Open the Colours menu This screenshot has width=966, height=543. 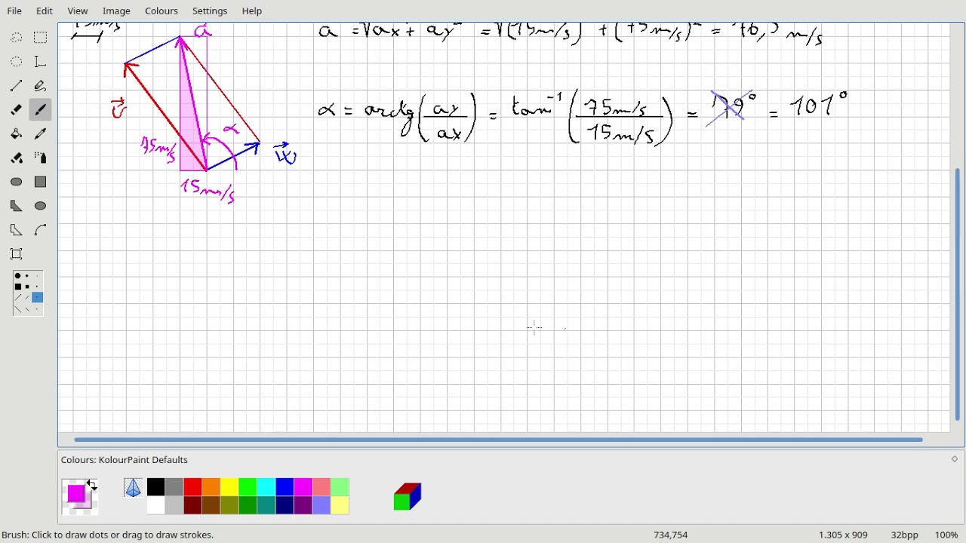tap(162, 11)
